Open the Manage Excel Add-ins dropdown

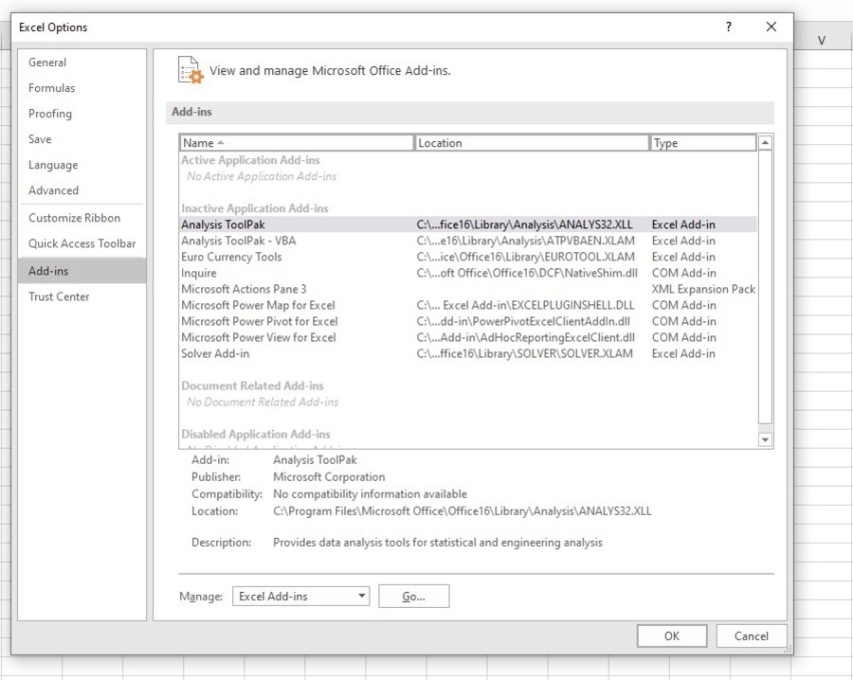300,597
